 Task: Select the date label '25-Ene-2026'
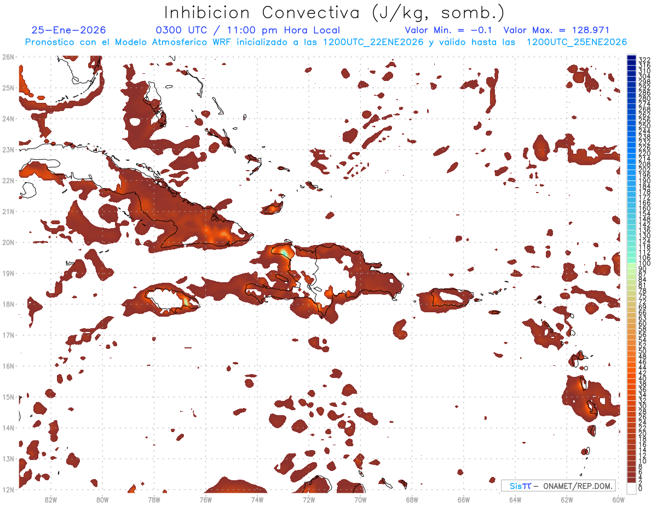(68, 30)
